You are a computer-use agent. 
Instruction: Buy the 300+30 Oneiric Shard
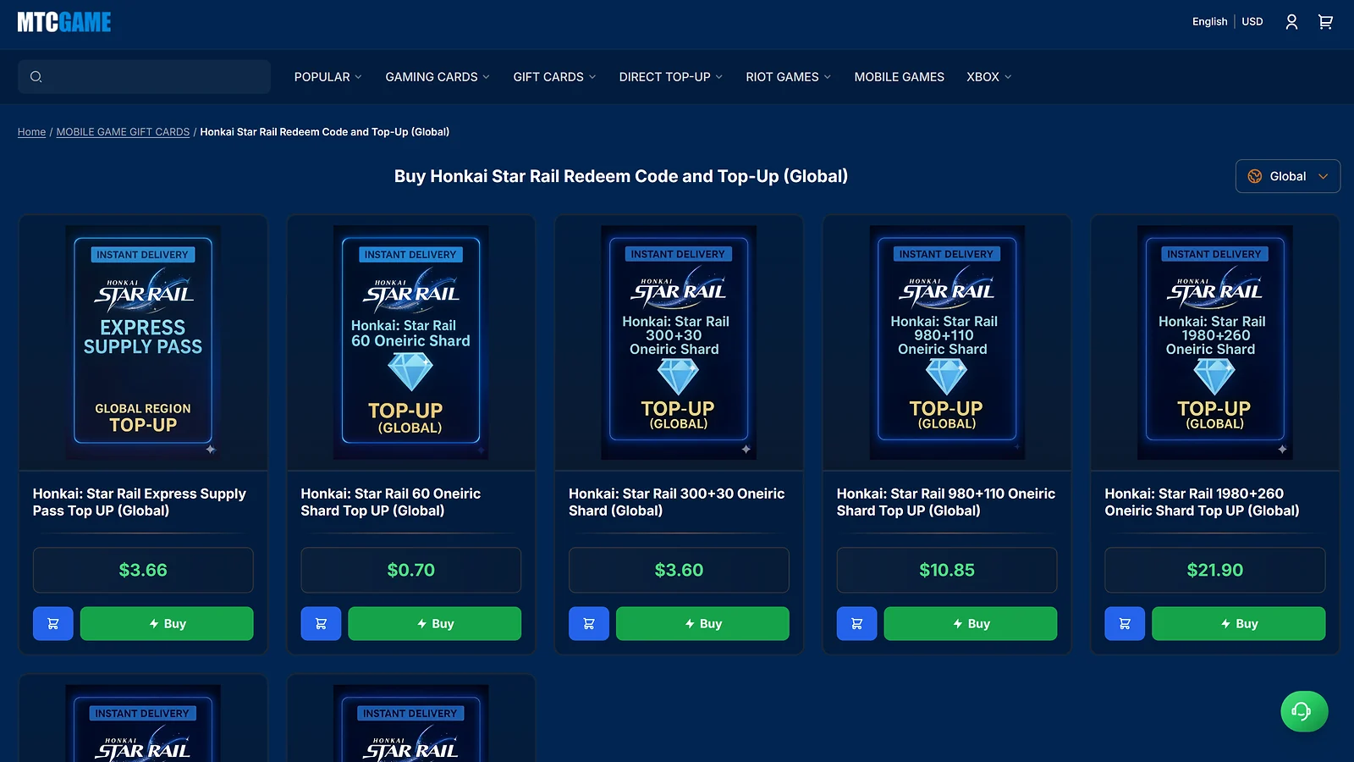(702, 624)
